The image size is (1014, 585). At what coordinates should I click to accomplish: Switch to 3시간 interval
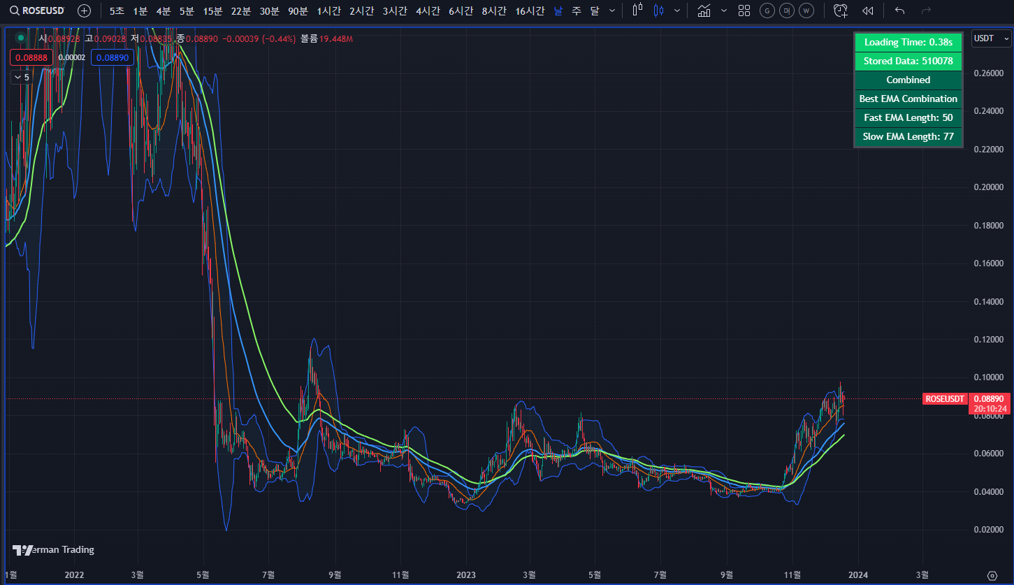point(394,10)
